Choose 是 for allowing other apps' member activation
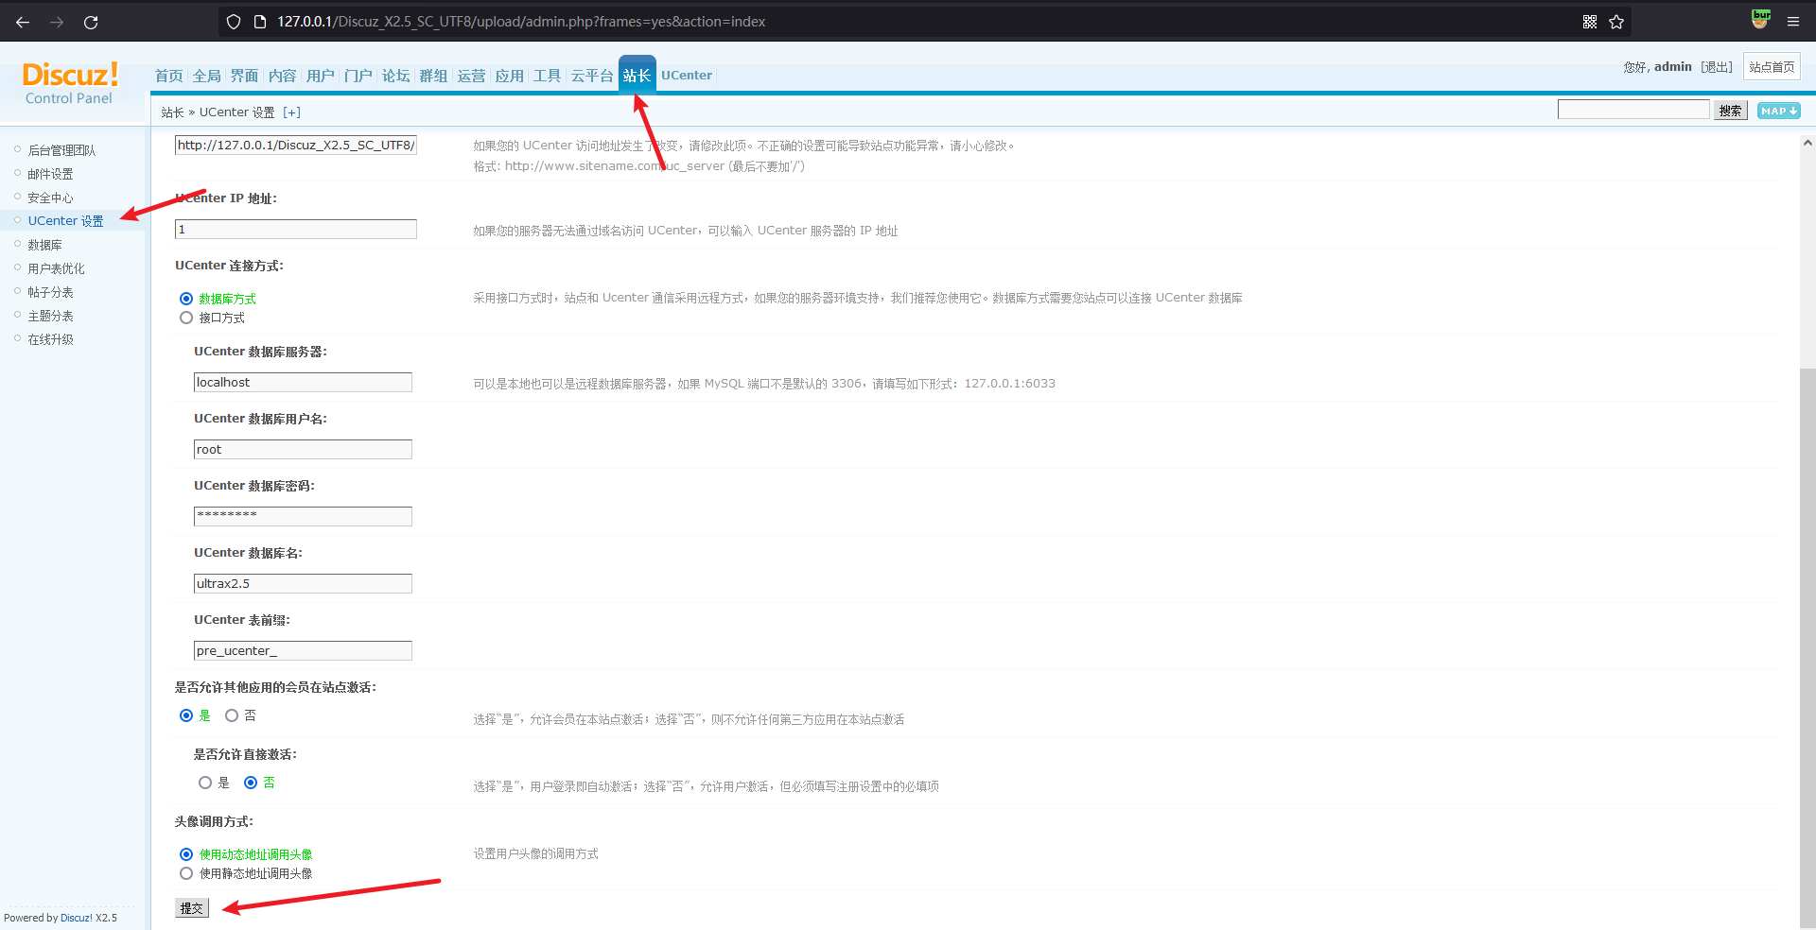1816x930 pixels. pyautogui.click(x=186, y=715)
